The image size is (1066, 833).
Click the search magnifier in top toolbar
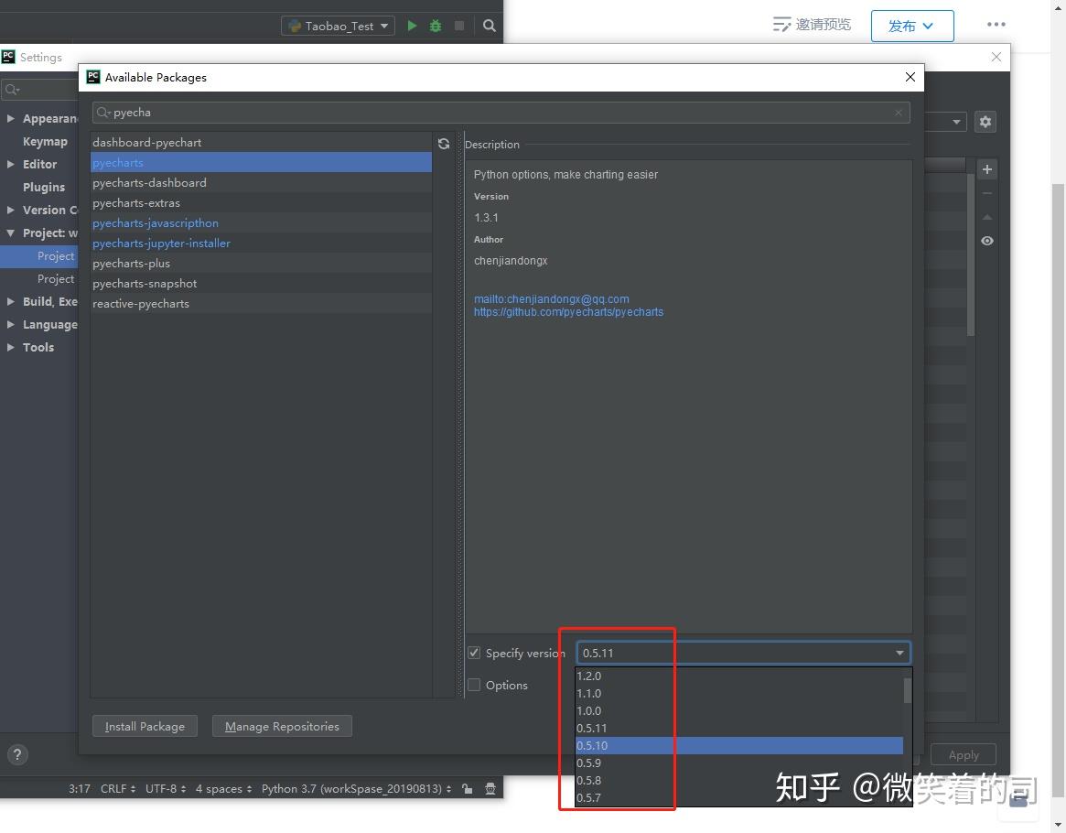(x=490, y=26)
